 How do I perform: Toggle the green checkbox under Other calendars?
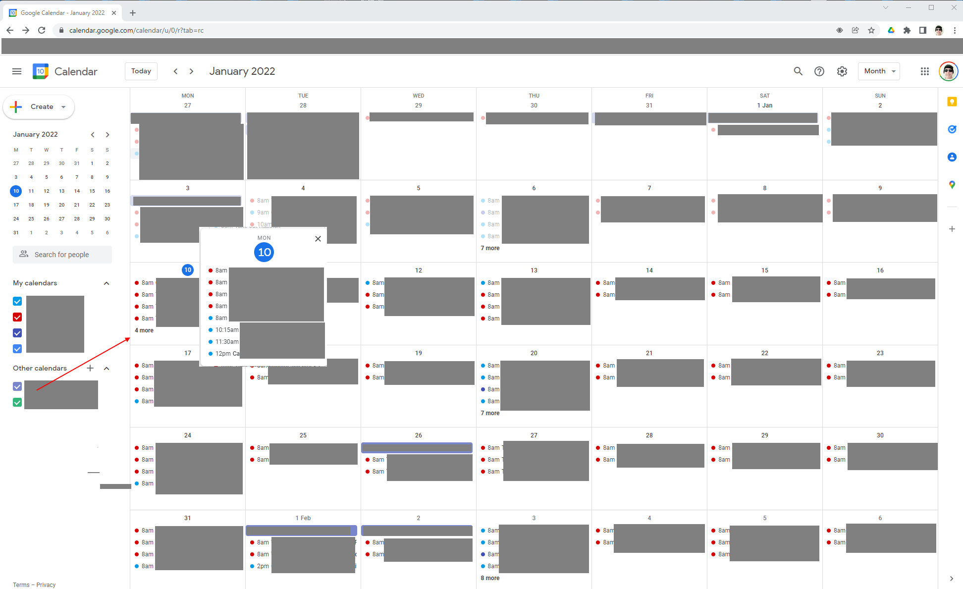(17, 402)
